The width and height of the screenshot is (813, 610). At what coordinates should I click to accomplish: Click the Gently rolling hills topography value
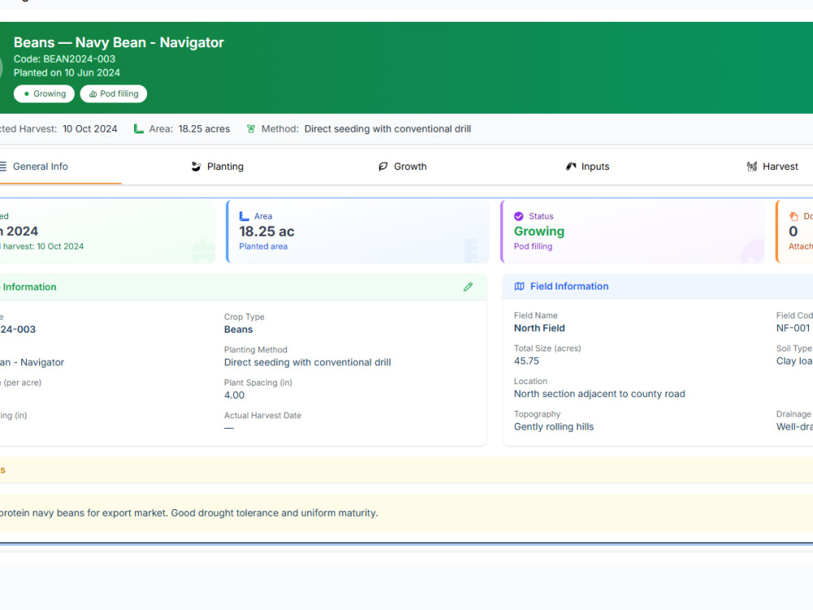[x=554, y=427]
